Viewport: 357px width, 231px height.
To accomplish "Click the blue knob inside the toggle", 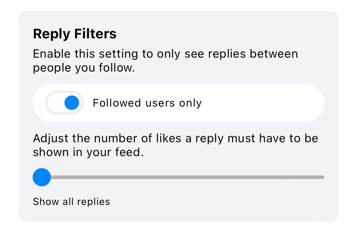I will pos(71,103).
